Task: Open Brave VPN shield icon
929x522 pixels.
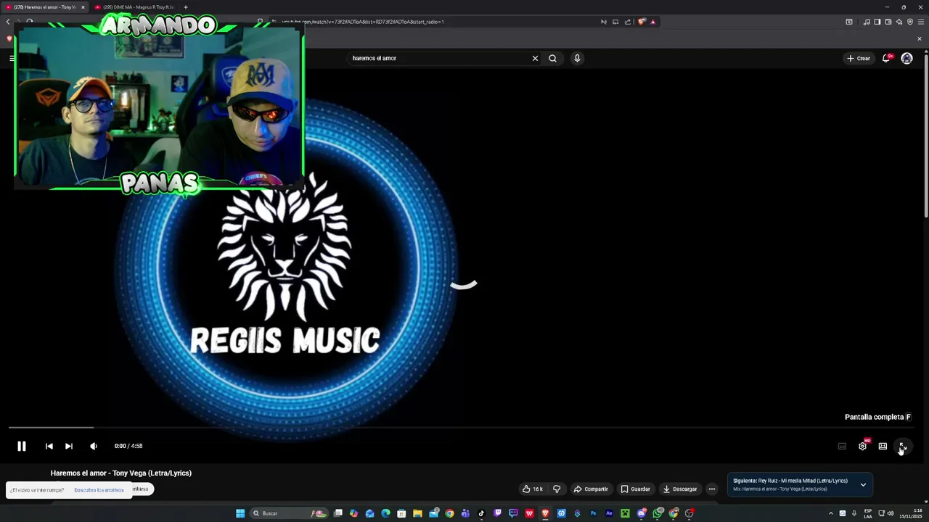Action: pos(910,22)
